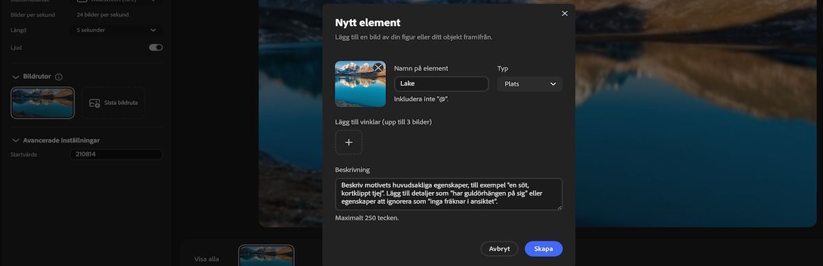The height and width of the screenshot is (266, 823).
Task: Open the Längd dropdown showing 5 sekunder
Action: tap(117, 30)
